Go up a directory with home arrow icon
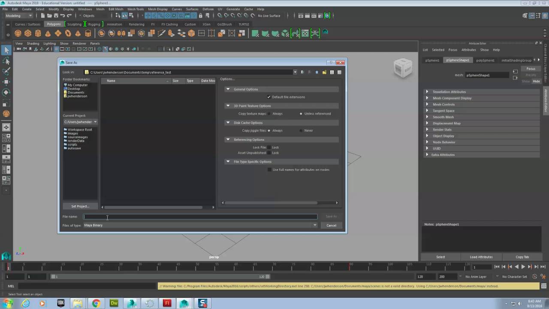This screenshot has height=309, width=549. pyautogui.click(x=317, y=72)
